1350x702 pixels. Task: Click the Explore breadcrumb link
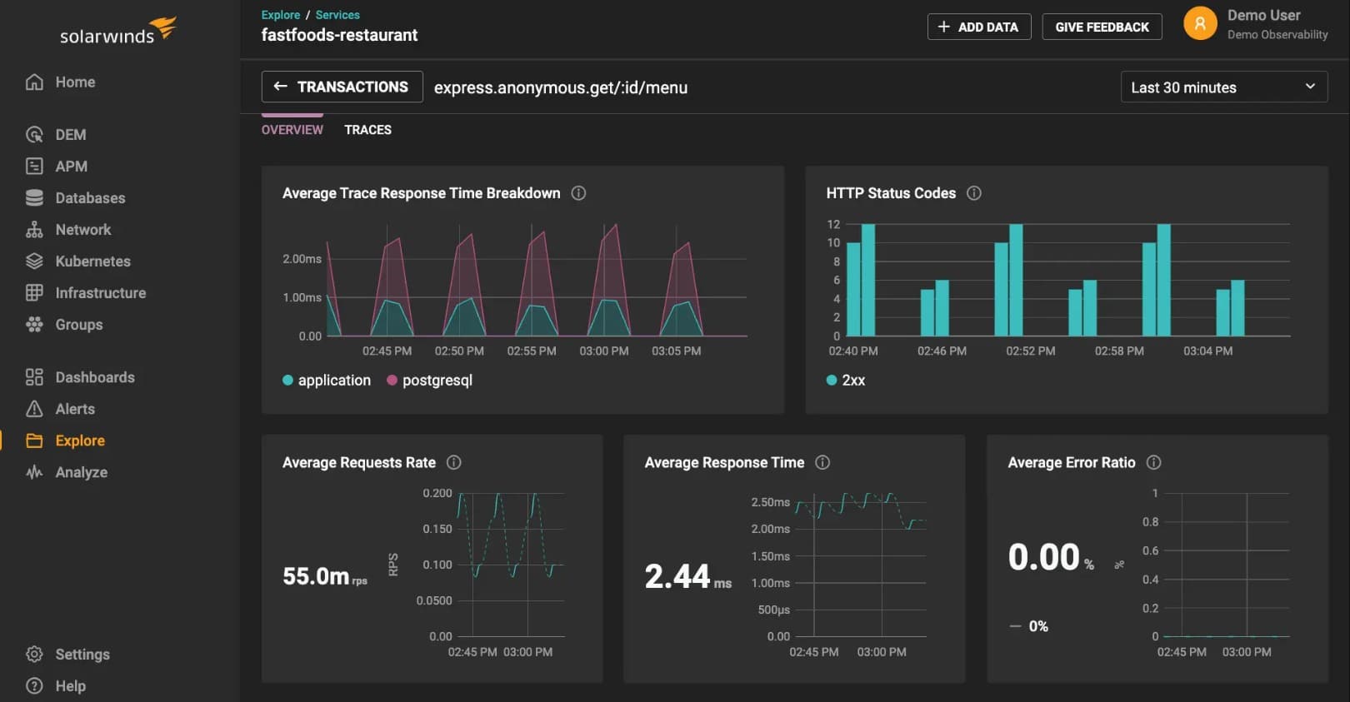[x=280, y=15]
